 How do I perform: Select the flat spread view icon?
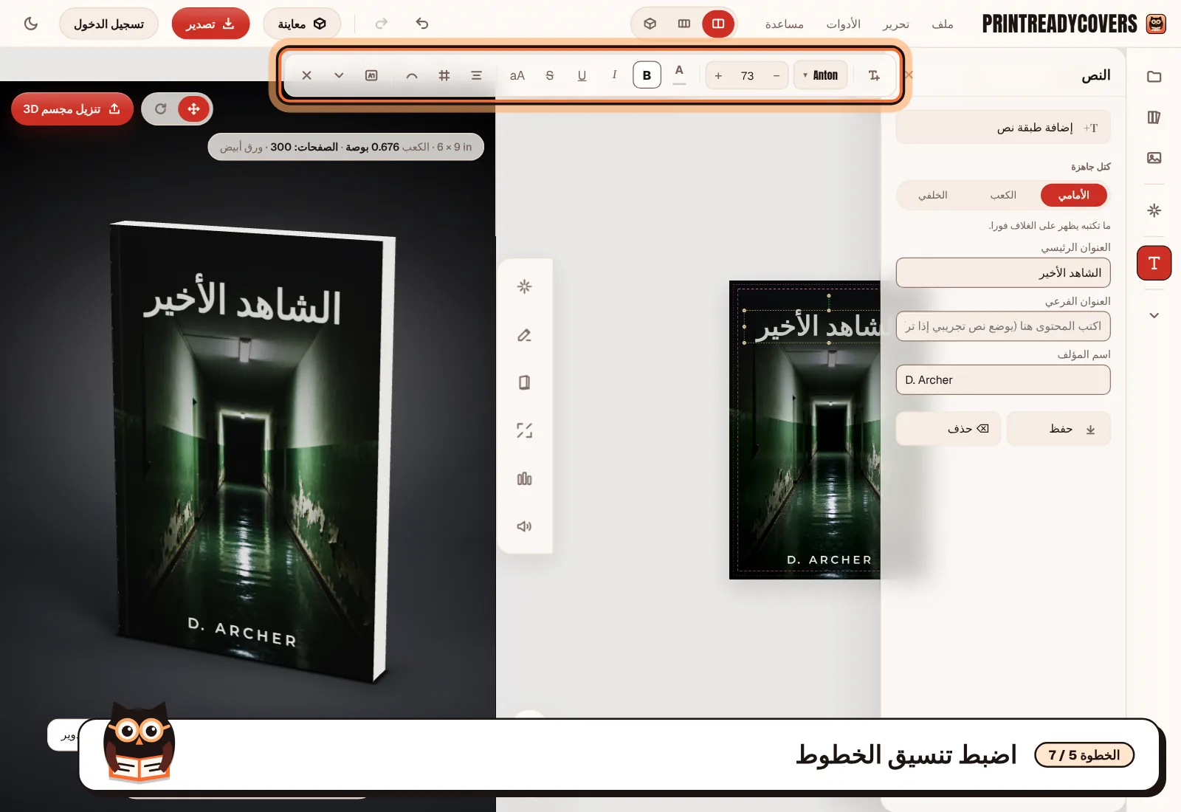click(684, 24)
